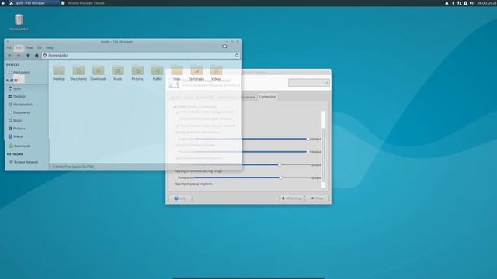Select Documents in the Places sidebar
The image size is (497, 279).
[19, 112]
